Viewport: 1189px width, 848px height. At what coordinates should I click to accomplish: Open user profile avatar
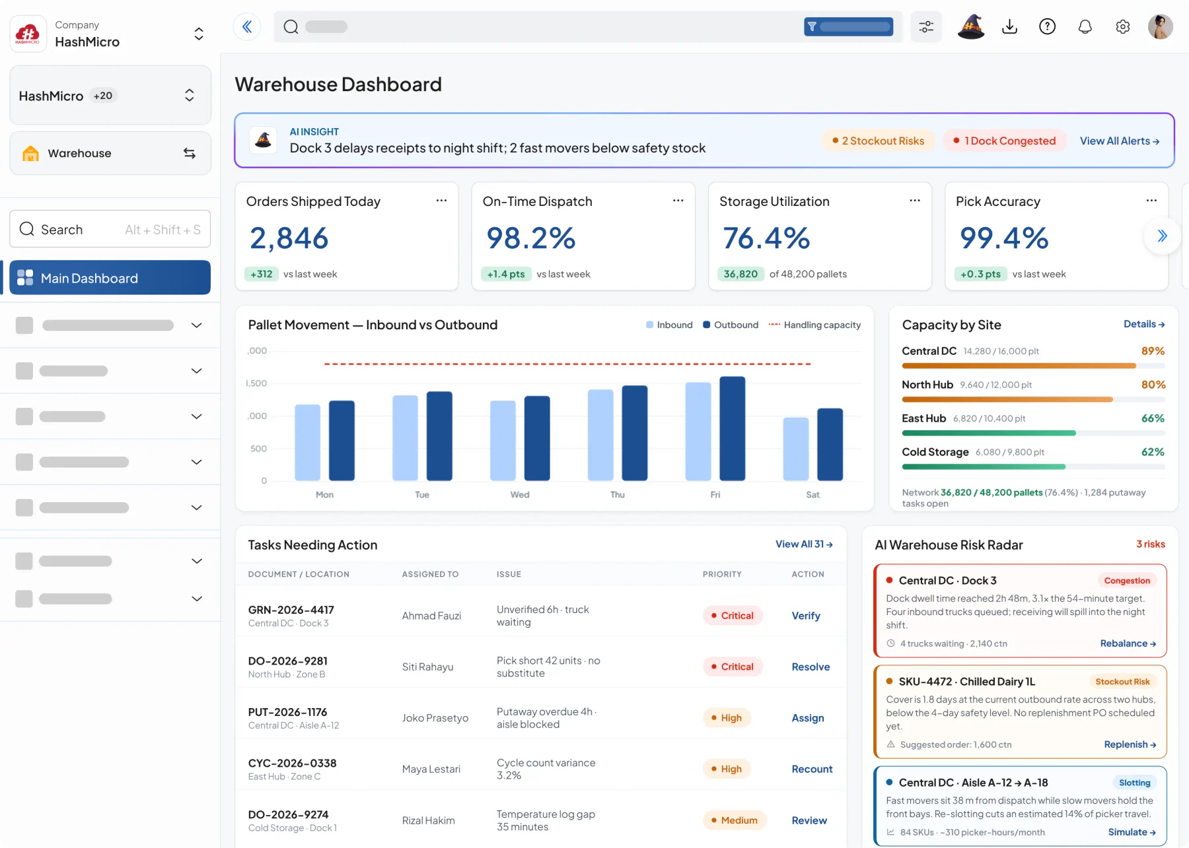(x=1160, y=26)
